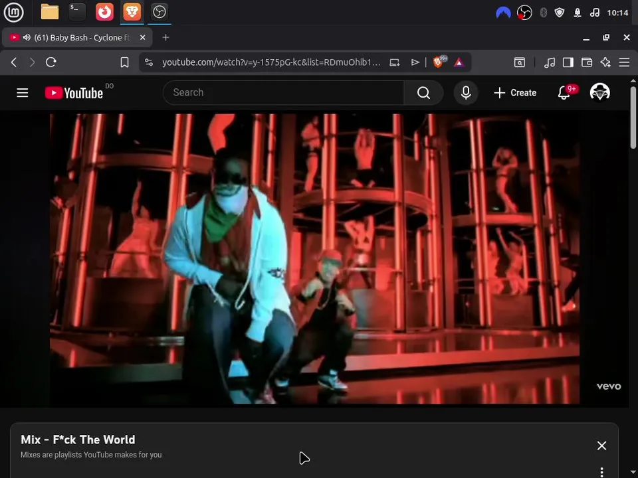Click the YouTube Search field
The image size is (638, 478).
[x=284, y=93]
